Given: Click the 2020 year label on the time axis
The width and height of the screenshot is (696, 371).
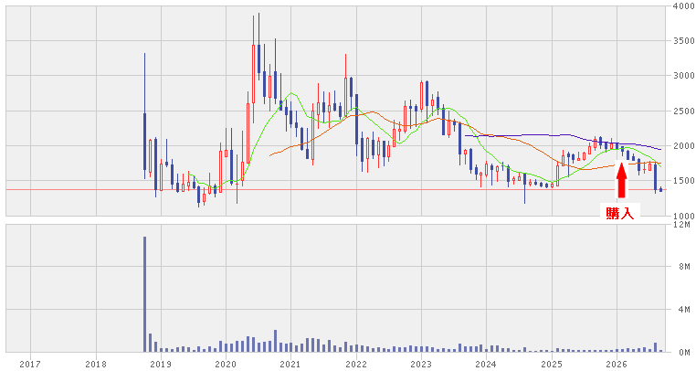Looking at the screenshot, I should click(226, 365).
